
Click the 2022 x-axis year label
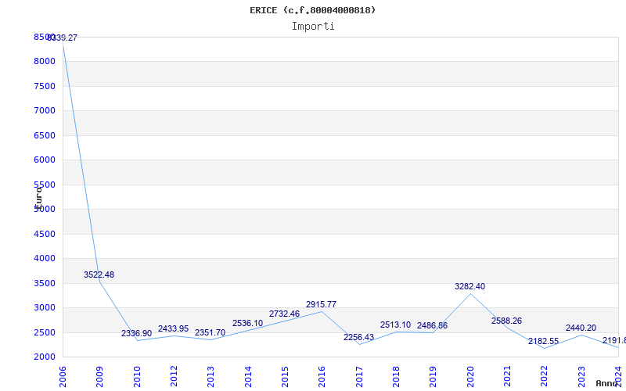544,376
